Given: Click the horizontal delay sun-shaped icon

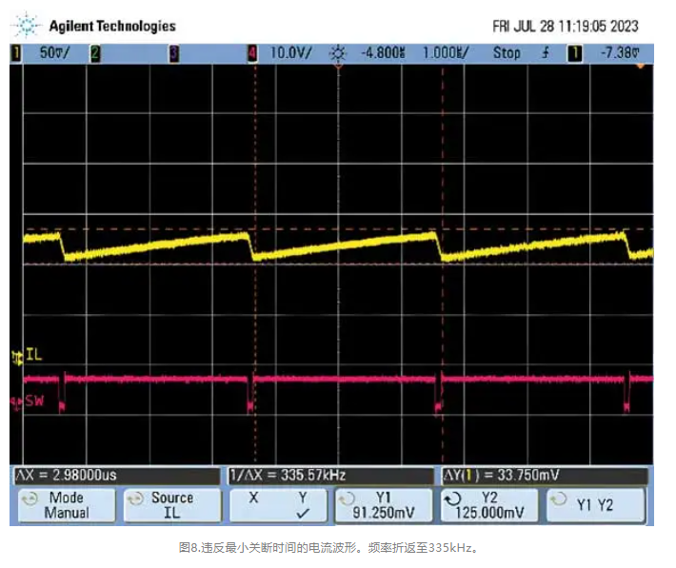Looking at the screenshot, I should pyautogui.click(x=337, y=53).
